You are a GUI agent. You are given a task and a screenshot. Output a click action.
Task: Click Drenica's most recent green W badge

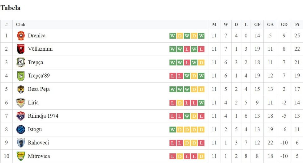201,36
